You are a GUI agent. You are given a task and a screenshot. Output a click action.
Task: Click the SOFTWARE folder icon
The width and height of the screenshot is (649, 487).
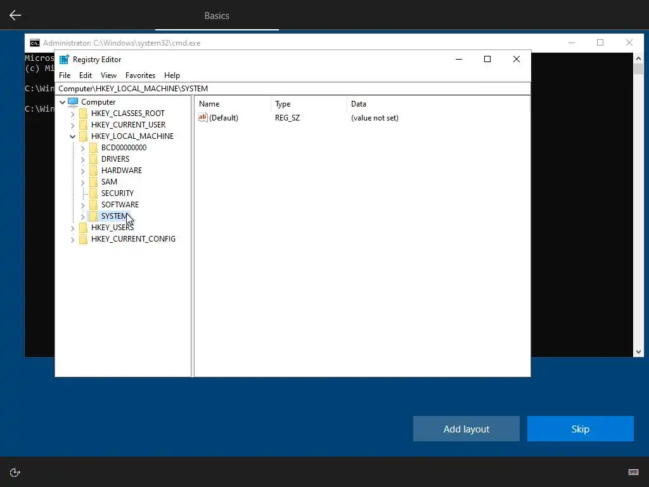[94, 205]
